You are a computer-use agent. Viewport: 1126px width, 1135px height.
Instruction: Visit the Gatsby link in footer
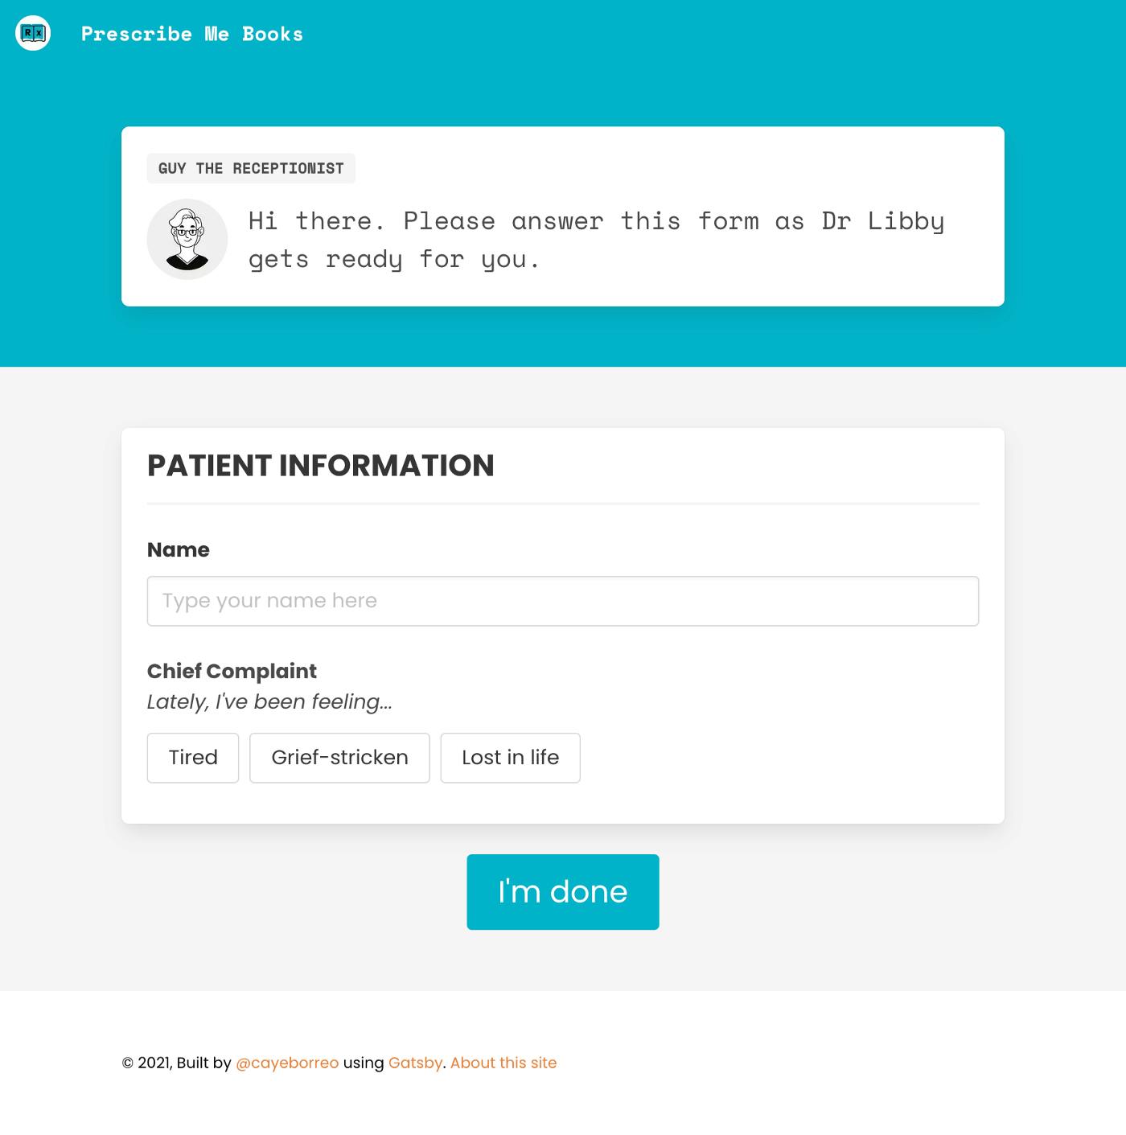415,1063
